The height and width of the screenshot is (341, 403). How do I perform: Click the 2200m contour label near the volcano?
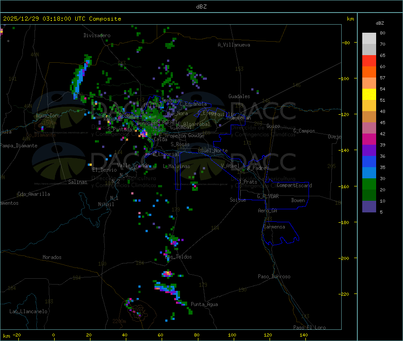[x=119, y=321]
